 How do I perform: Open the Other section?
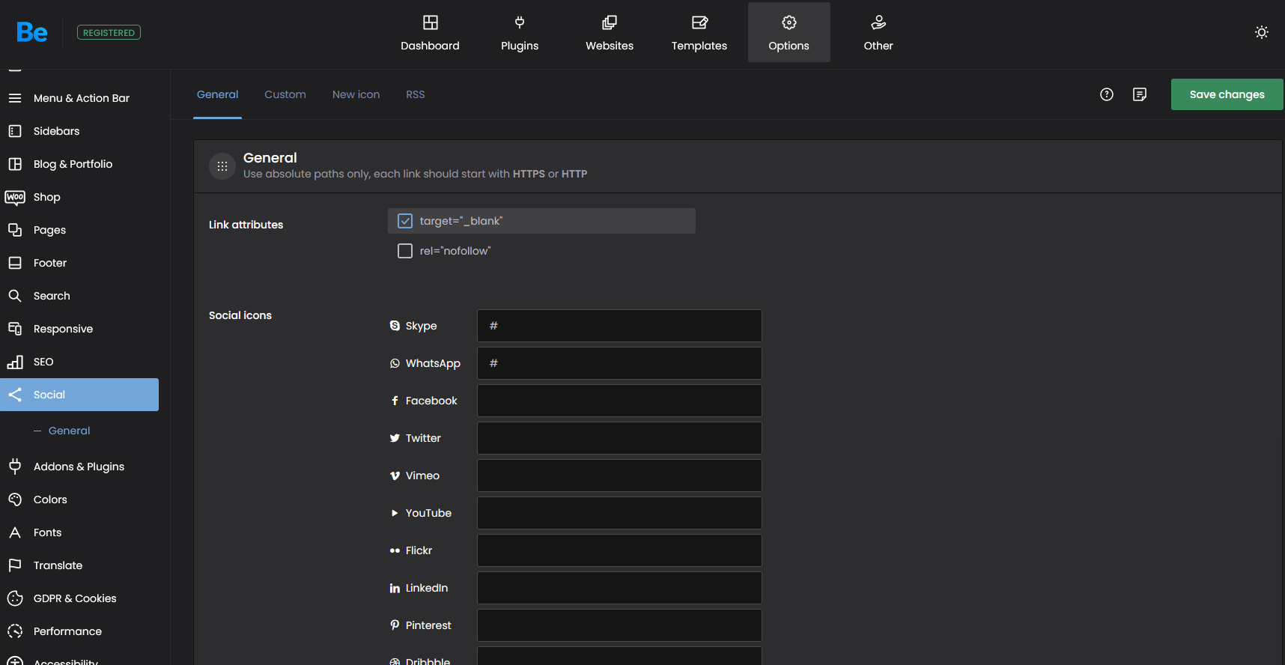(878, 32)
